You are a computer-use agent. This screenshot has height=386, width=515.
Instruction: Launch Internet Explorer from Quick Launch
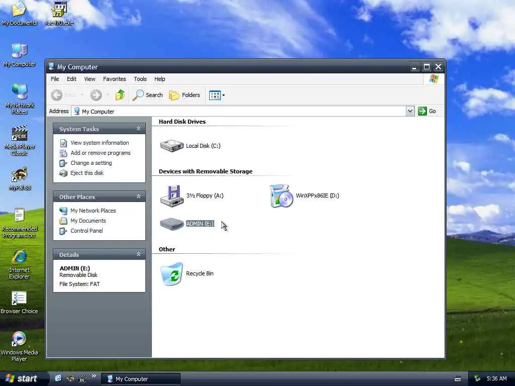coord(58,379)
